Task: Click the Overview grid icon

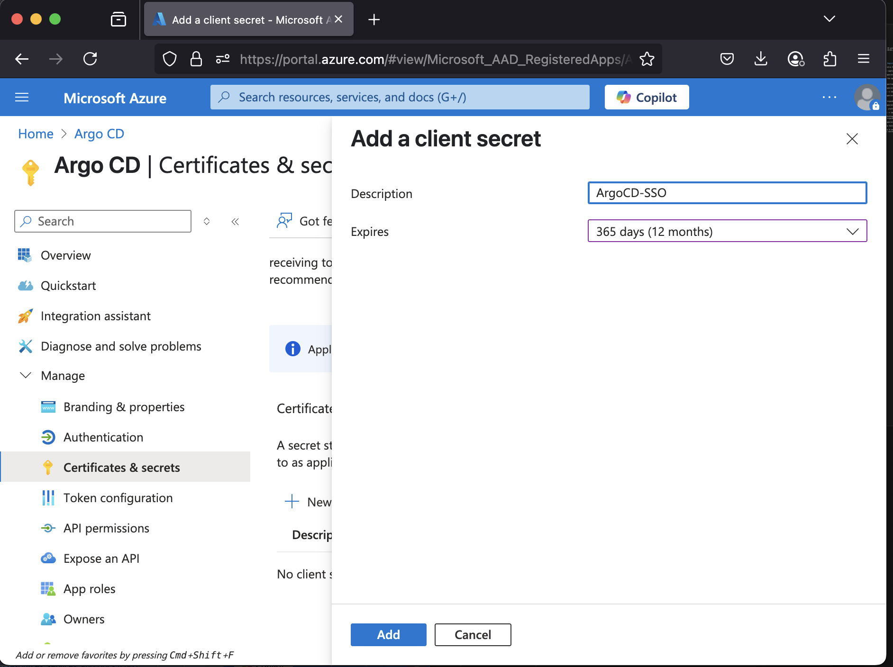Action: tap(25, 255)
